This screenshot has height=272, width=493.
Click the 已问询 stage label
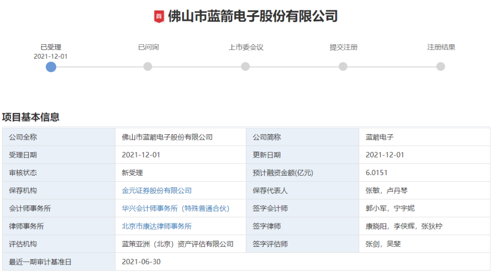pyautogui.click(x=148, y=47)
